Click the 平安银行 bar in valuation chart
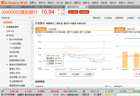 tap(125, 60)
